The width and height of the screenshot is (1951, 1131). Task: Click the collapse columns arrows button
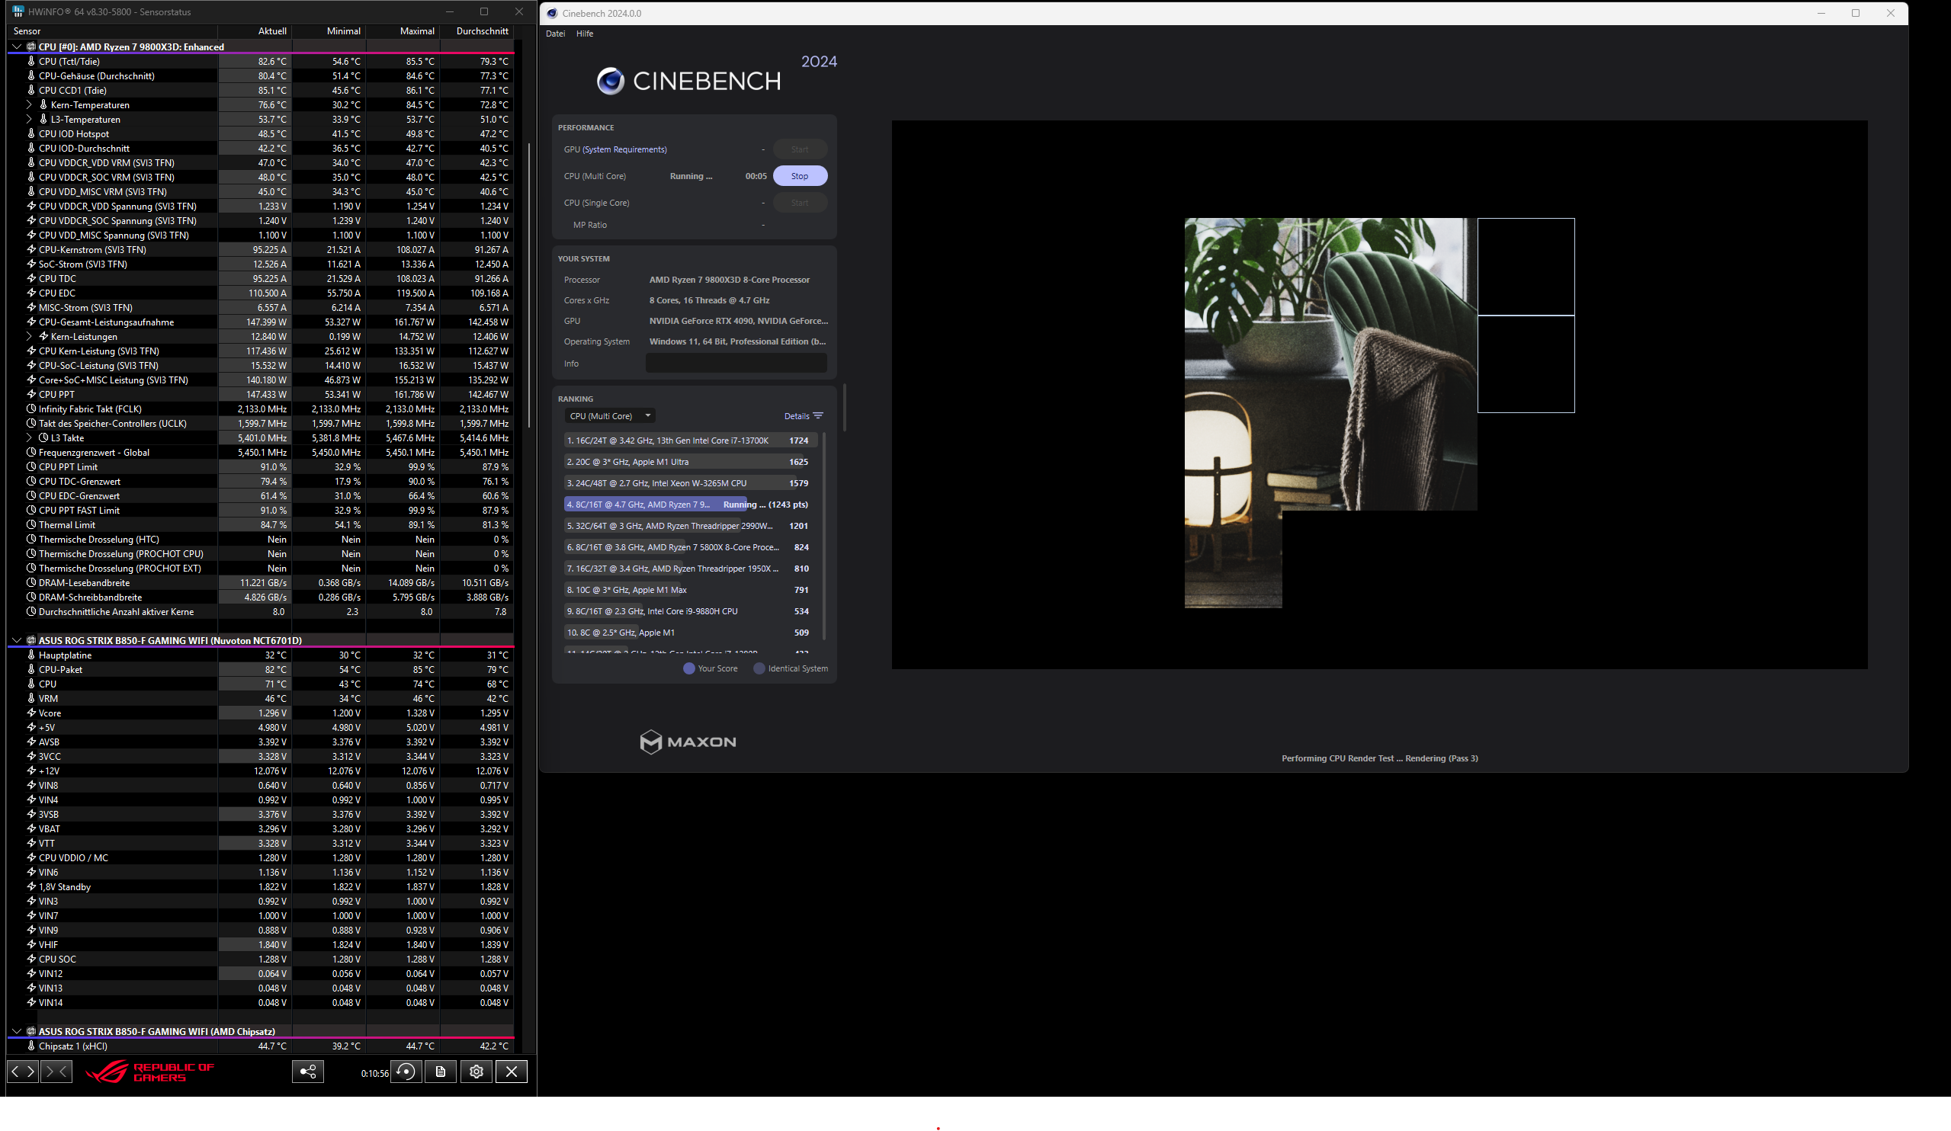point(56,1072)
